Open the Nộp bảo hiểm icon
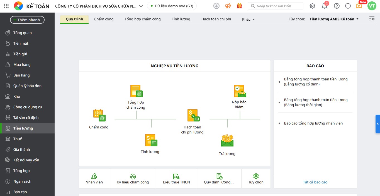This screenshot has width=380, height=196. [240, 91]
